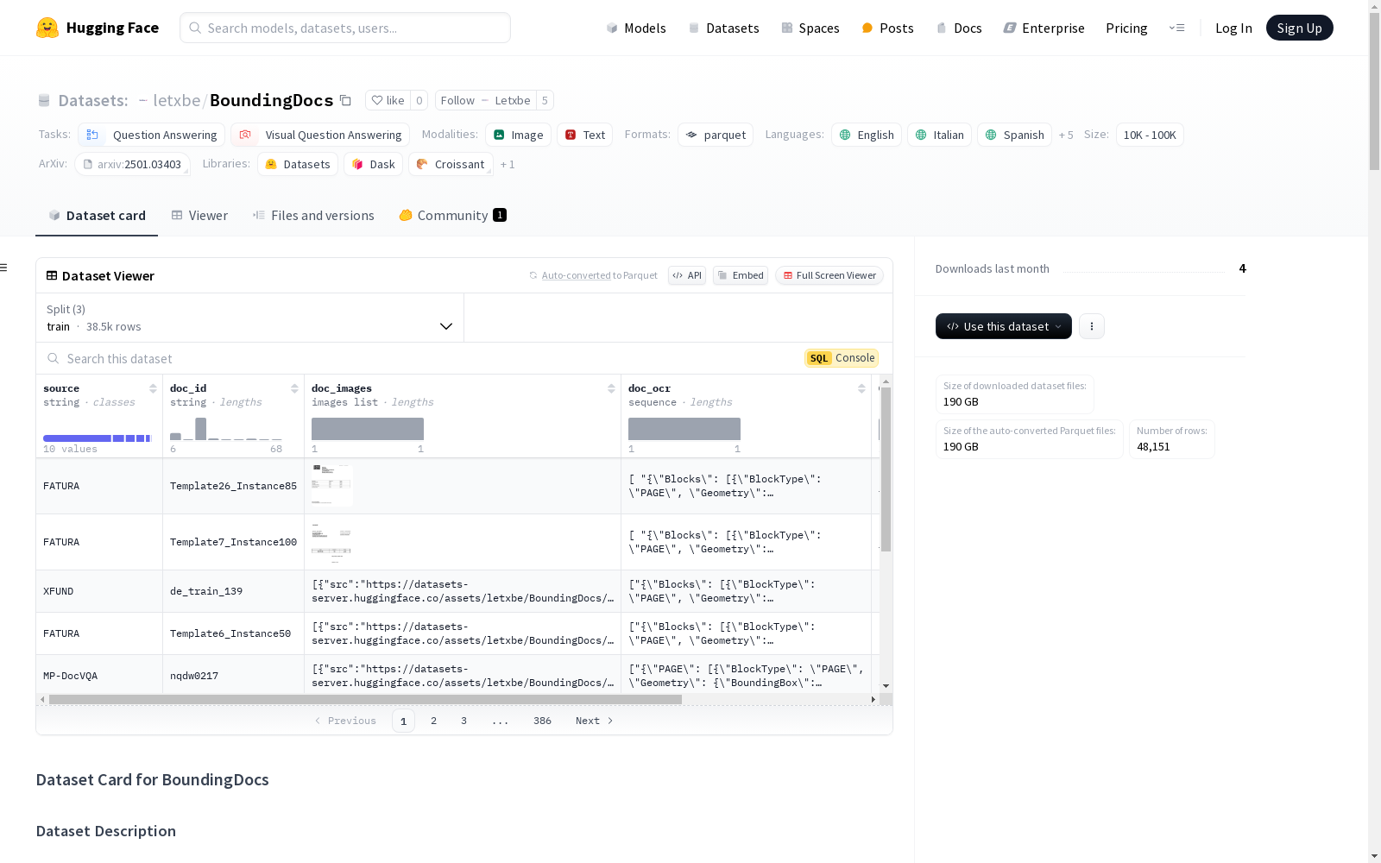Click the Datasets library tag
1381x863 pixels.
coord(298,164)
